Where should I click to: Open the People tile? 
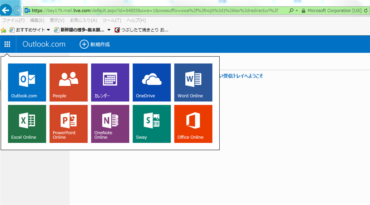tap(68, 83)
